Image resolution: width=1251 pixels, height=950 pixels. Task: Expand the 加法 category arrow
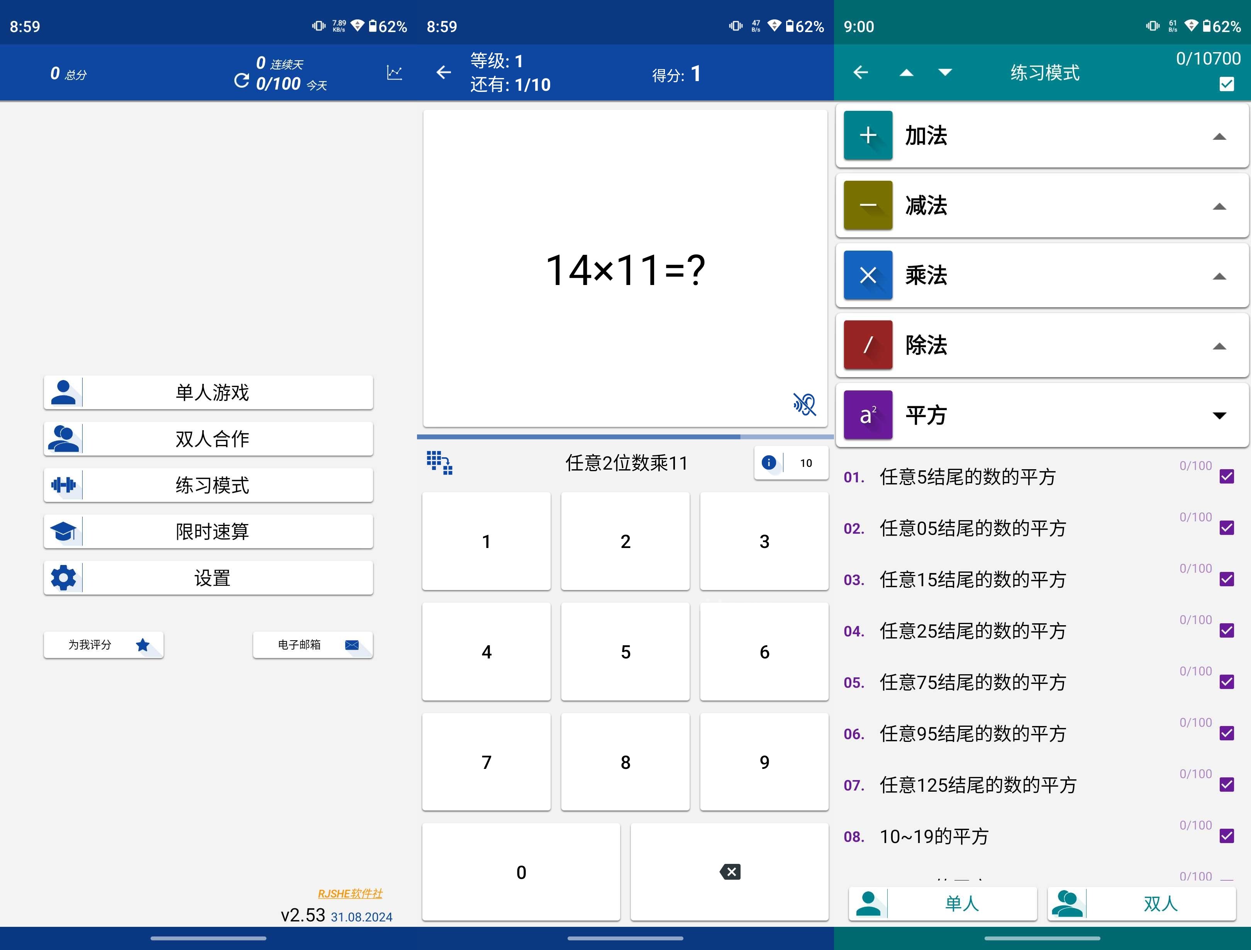[x=1219, y=136]
